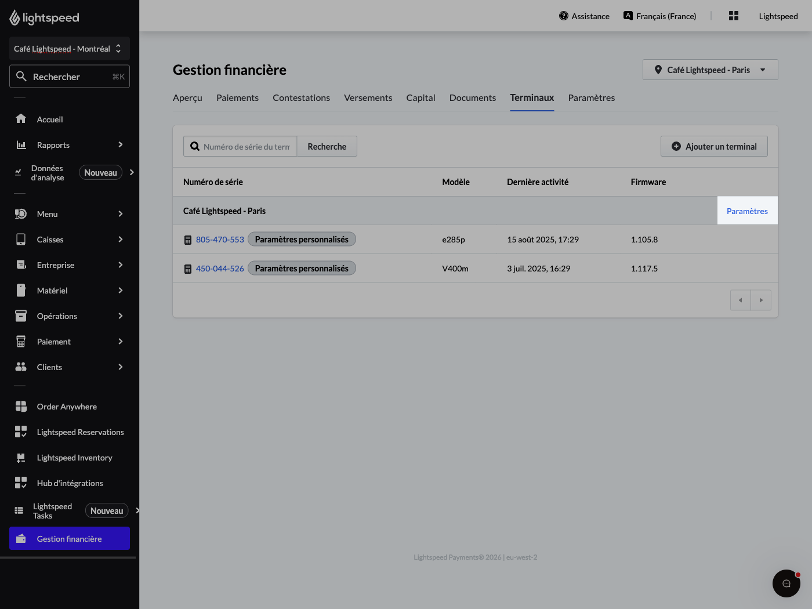The height and width of the screenshot is (609, 812).
Task: Open the Versements tab
Action: (x=368, y=98)
